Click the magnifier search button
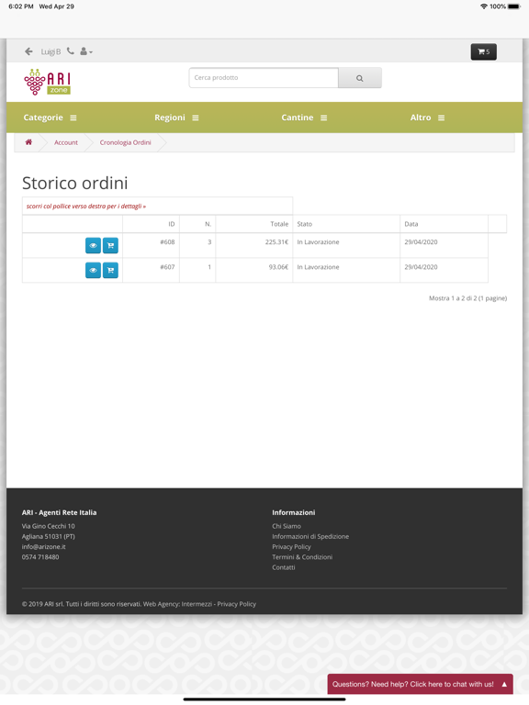 [360, 78]
